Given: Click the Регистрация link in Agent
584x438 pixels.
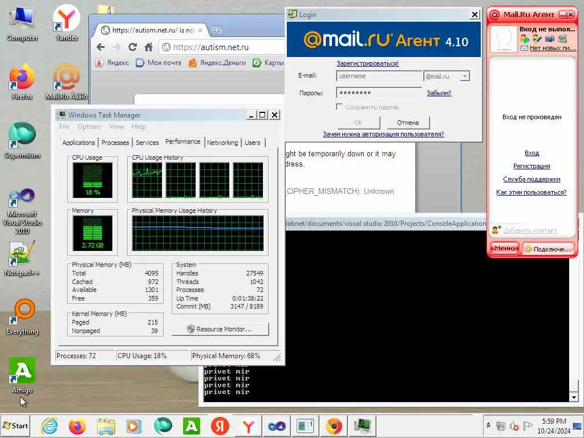Looking at the screenshot, I should point(532,166).
